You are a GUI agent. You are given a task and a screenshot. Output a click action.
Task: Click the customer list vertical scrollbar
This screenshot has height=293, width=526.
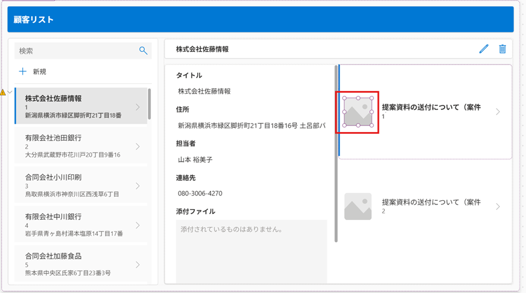150,104
